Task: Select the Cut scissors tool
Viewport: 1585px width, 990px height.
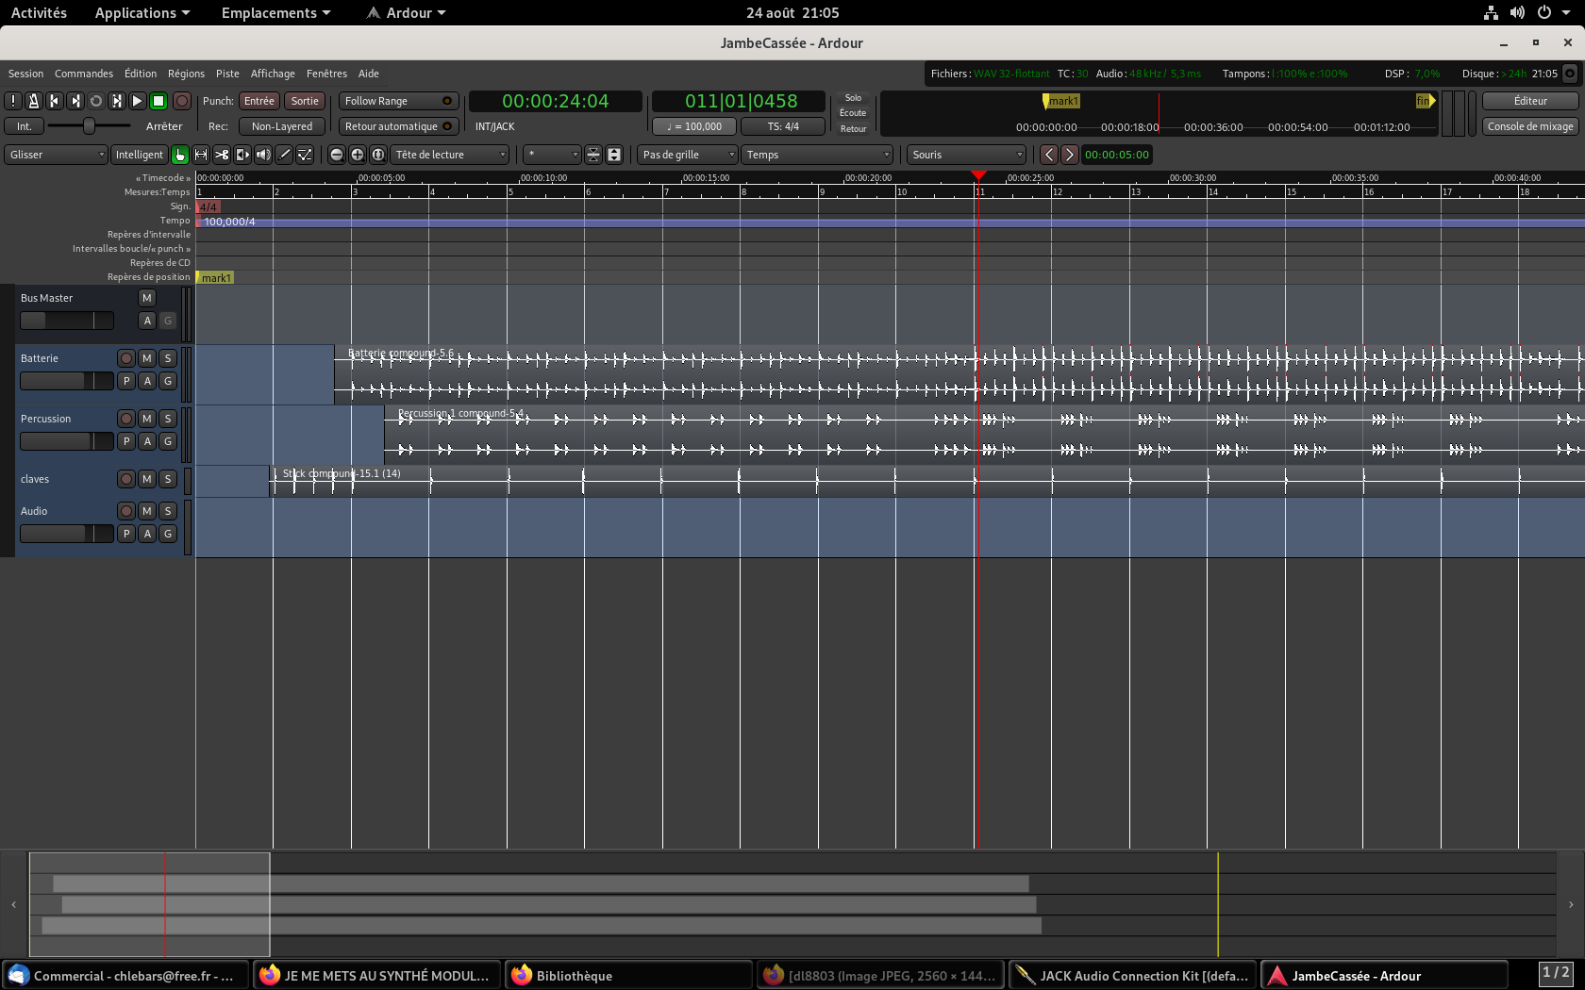Action: pos(222,155)
